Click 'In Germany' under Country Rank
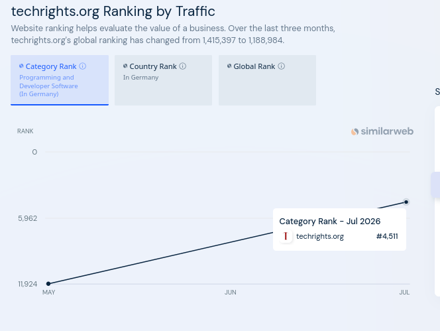 pos(141,77)
